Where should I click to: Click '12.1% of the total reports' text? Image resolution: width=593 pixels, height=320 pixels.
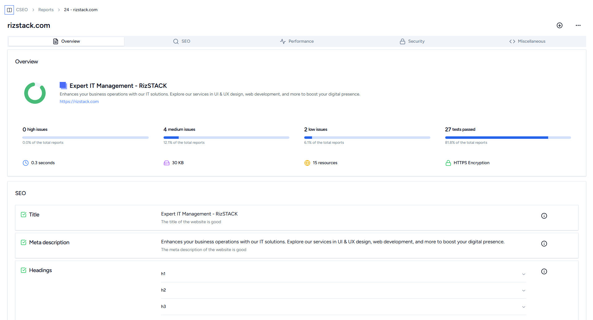tap(184, 143)
